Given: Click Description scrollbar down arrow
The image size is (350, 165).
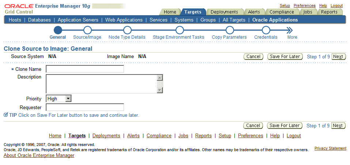Looking at the screenshot, I should [159, 90].
